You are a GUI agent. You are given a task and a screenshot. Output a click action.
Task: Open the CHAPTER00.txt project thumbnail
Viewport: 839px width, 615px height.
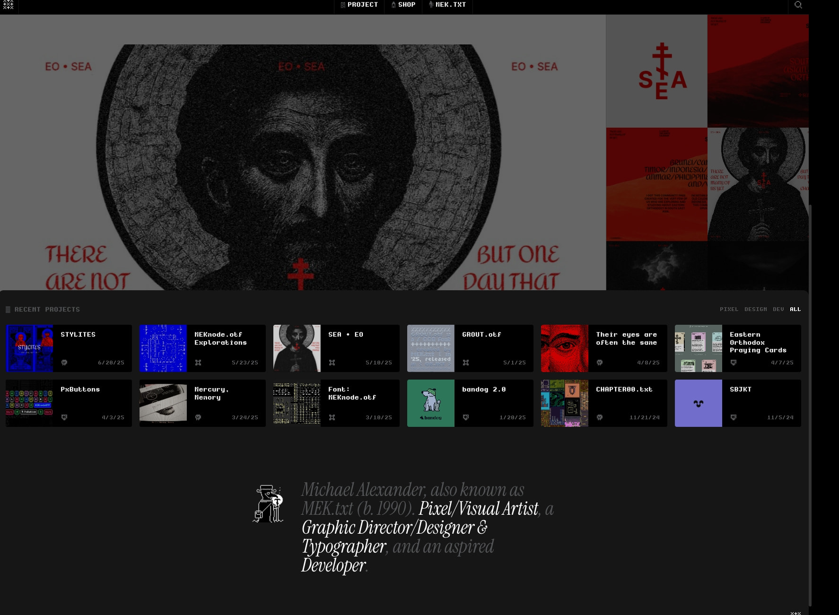(x=565, y=403)
